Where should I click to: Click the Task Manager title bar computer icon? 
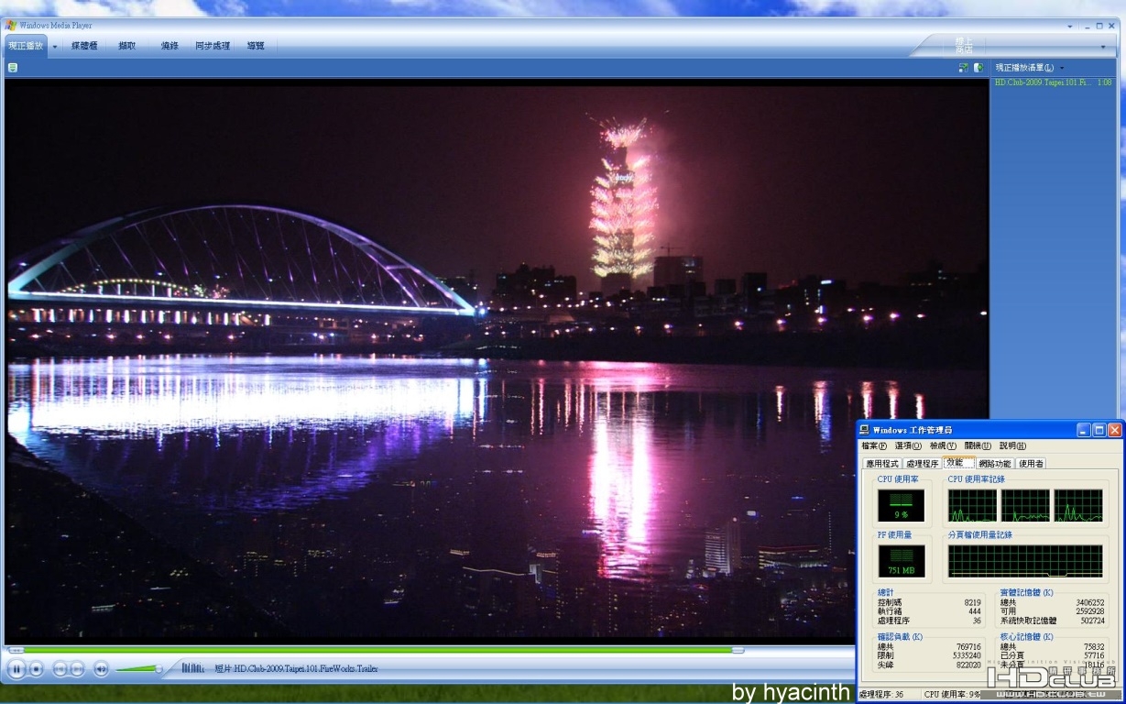pos(865,430)
